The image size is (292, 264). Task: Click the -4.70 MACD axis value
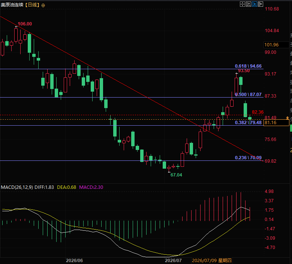click(x=270, y=248)
